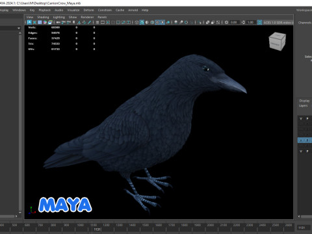Screen dimensions: 312x234
Task: Toggle playback P on the highlighted layer
Action: (307, 140)
